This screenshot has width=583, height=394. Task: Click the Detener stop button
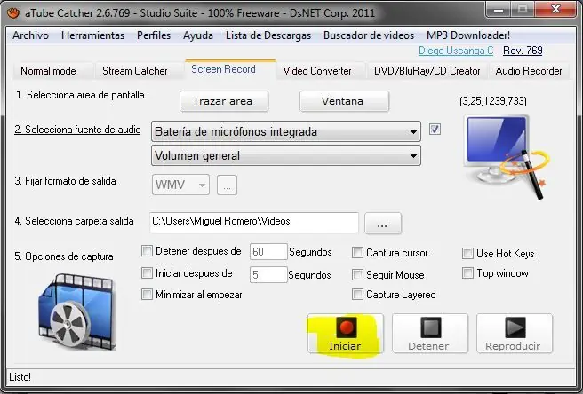[430, 333]
